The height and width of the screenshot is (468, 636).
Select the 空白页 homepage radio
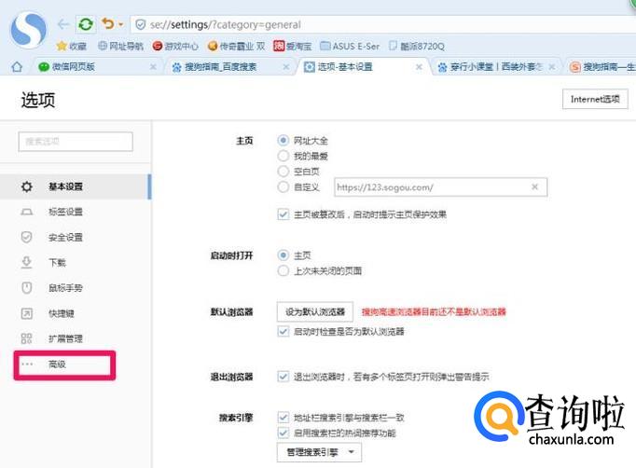pos(283,172)
